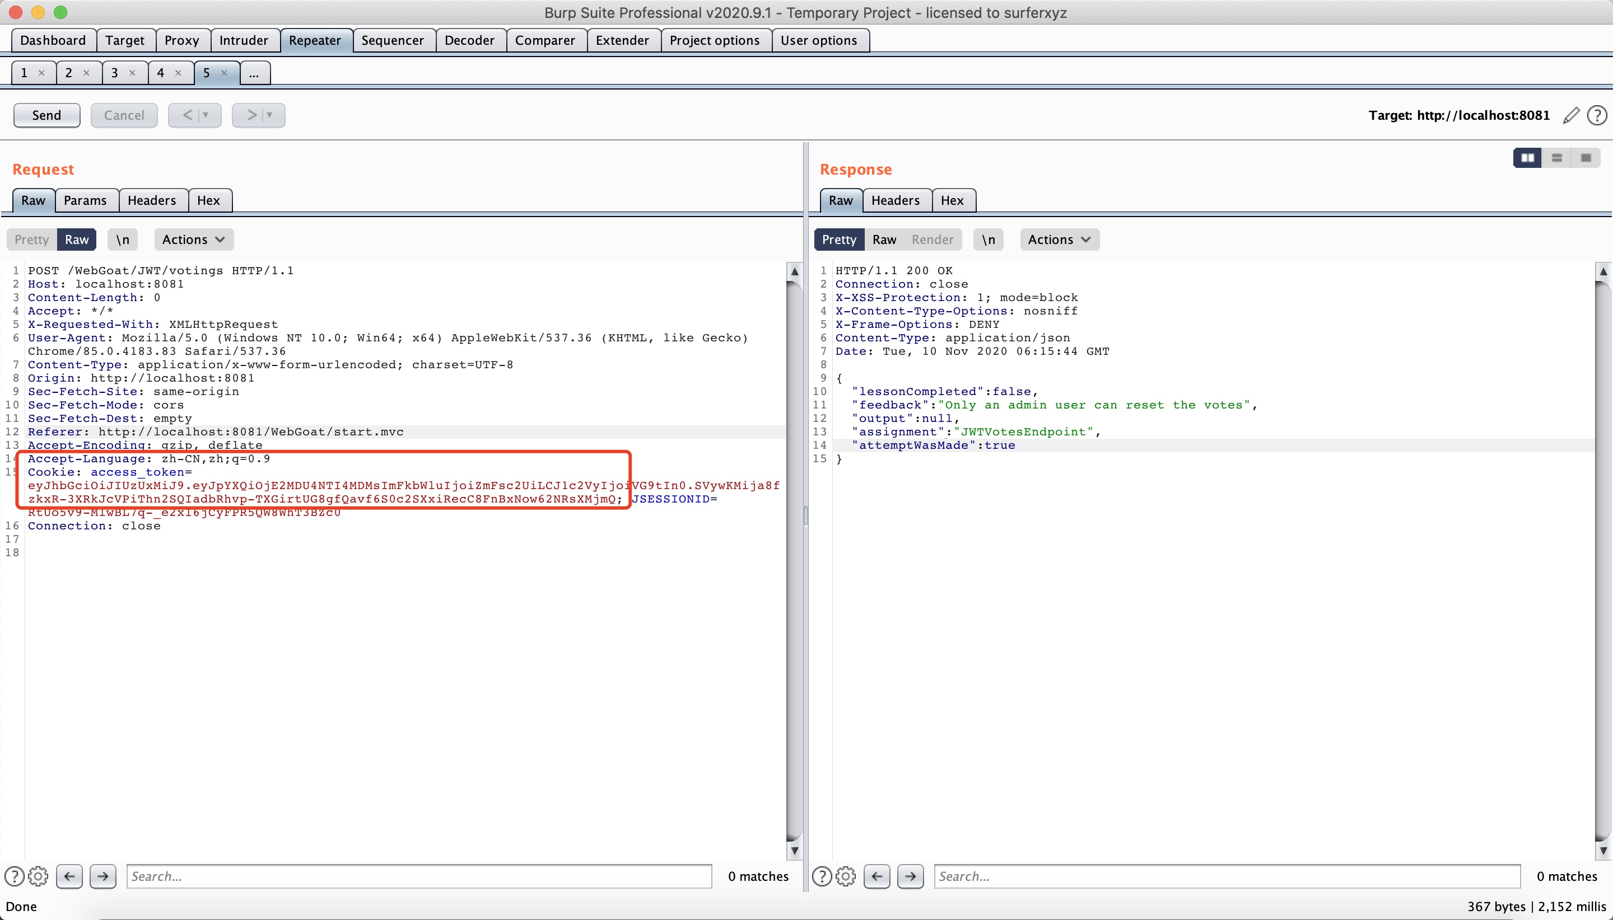1613x920 pixels.
Task: Toggle request \n non-printable characters
Action: (x=122, y=240)
